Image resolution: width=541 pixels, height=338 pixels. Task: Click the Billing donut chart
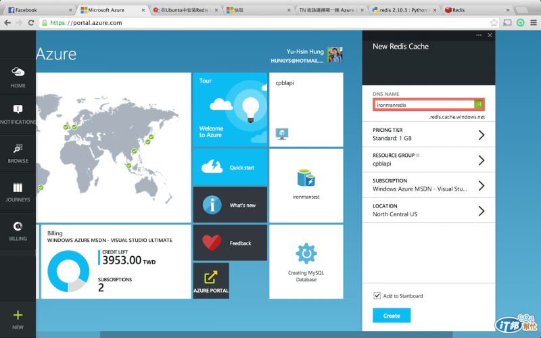[x=68, y=272]
